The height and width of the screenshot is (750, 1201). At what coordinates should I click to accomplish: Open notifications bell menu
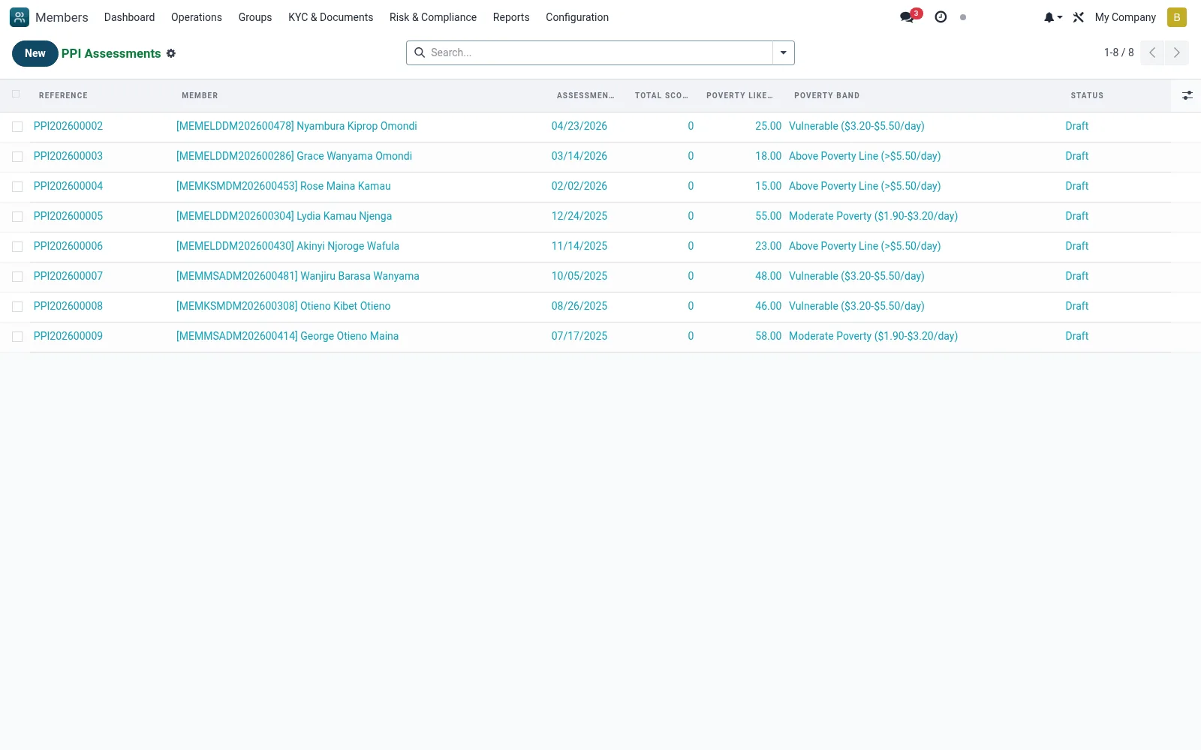pyautogui.click(x=1052, y=17)
